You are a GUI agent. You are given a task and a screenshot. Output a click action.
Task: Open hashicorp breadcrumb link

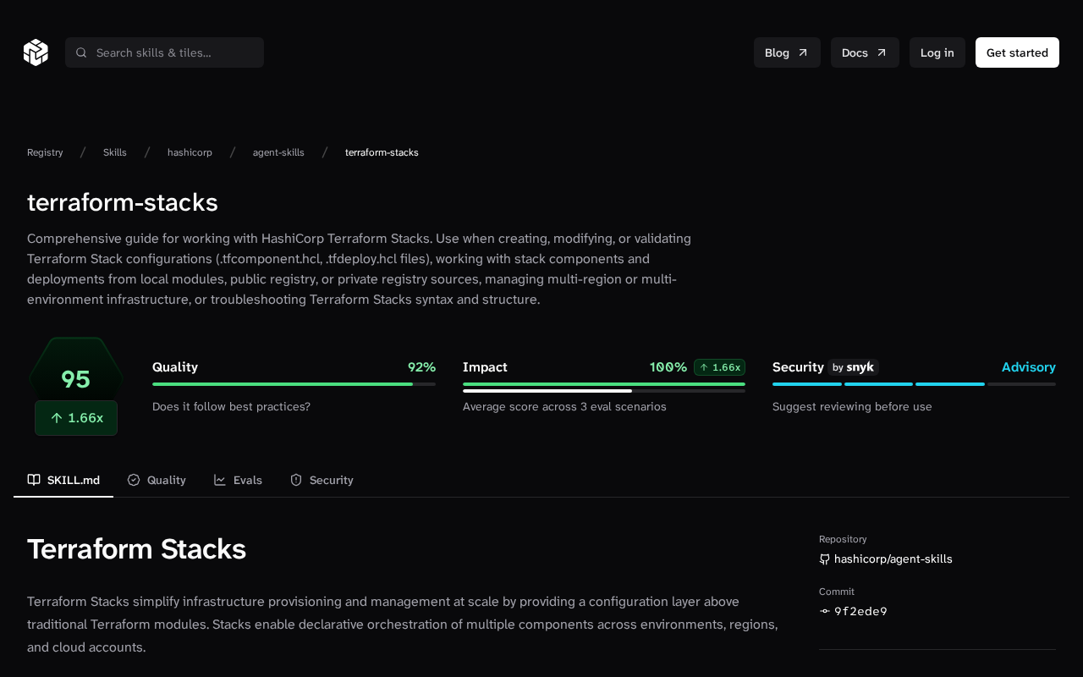190,152
